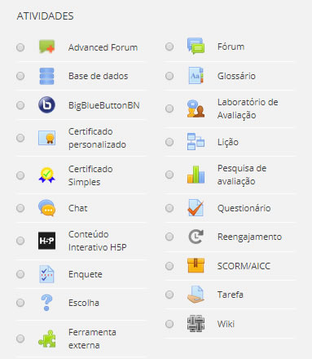Select the Fórum radio button
The image size is (312, 359).
tap(169, 47)
